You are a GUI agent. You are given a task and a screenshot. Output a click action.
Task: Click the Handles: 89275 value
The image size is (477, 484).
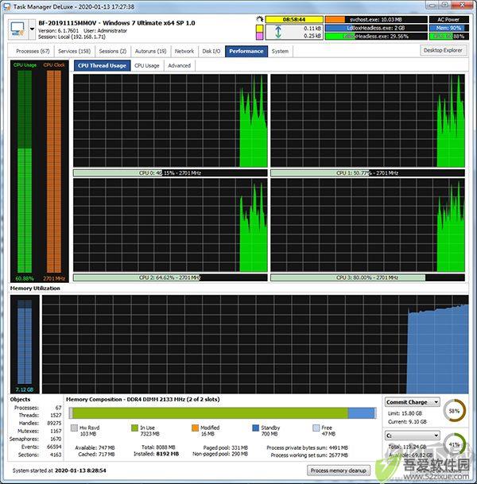click(54, 423)
